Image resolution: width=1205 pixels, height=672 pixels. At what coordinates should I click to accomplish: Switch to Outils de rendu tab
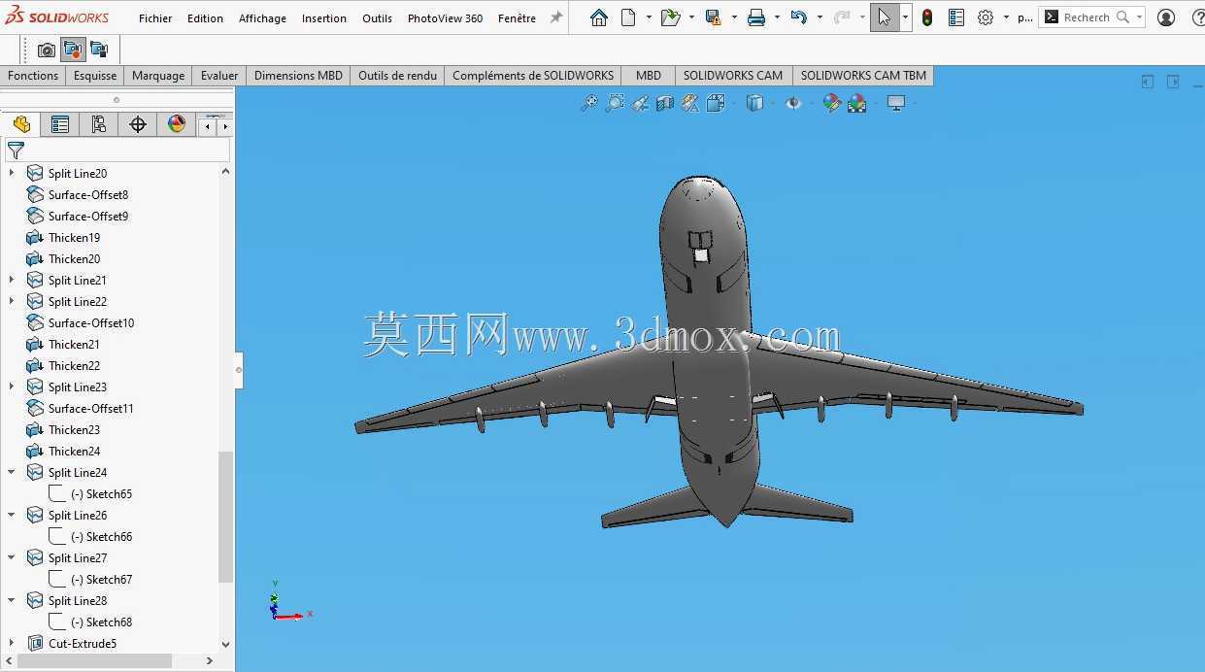(397, 76)
